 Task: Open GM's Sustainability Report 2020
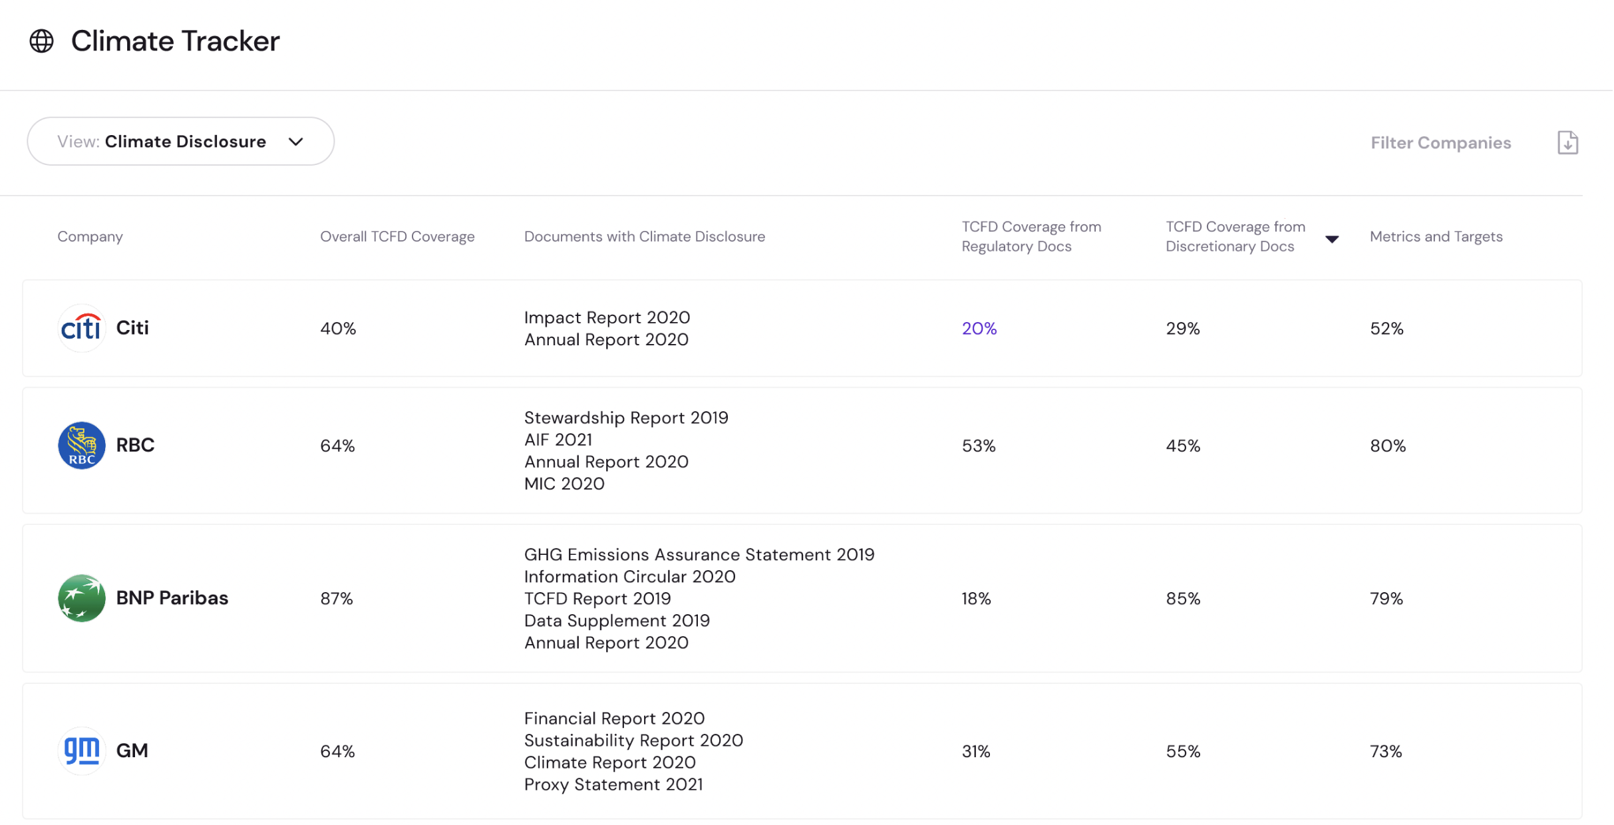point(633,741)
